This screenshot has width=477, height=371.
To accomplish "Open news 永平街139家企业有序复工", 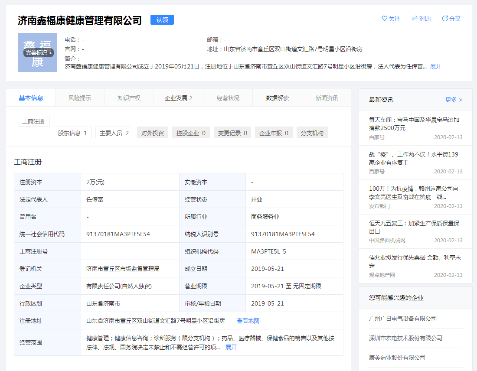I will point(413,159).
